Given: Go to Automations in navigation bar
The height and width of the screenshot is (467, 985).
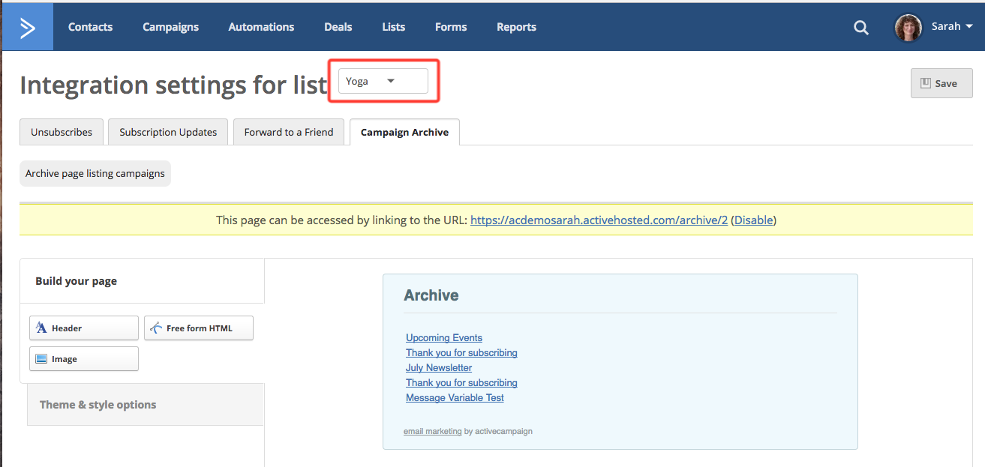Looking at the screenshot, I should tap(261, 27).
